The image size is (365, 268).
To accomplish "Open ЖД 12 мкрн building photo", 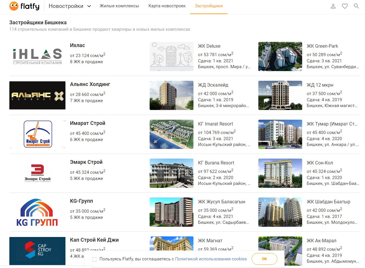I will pyautogui.click(x=280, y=95).
